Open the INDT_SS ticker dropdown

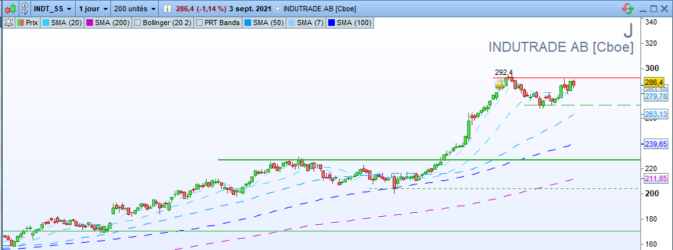pos(52,9)
